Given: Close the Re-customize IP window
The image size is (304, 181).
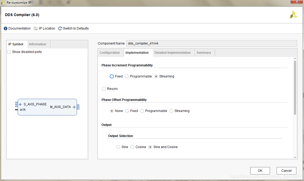Looking at the screenshot, I should click(297, 2).
